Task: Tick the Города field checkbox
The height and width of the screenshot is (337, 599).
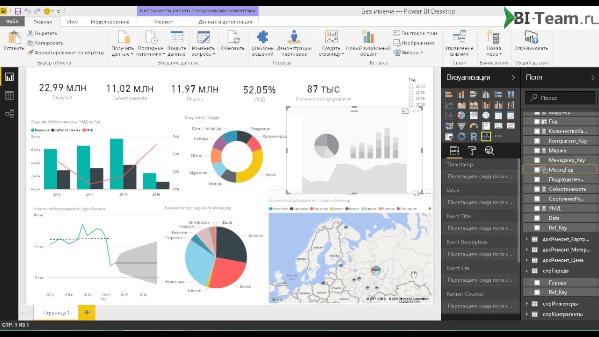Action: (537, 283)
